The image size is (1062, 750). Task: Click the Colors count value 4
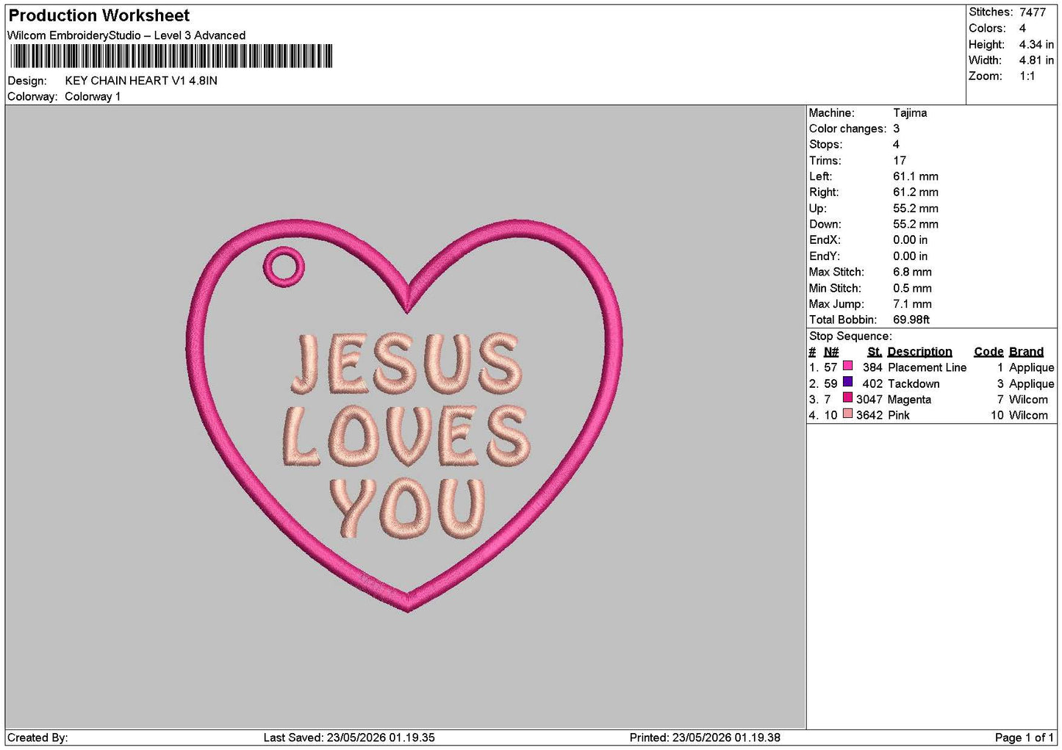click(x=1022, y=29)
